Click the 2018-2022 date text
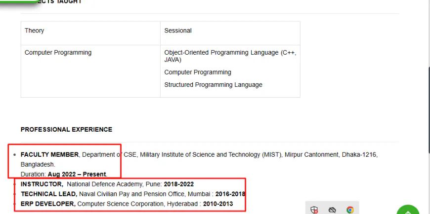430x214 pixels. (179, 184)
